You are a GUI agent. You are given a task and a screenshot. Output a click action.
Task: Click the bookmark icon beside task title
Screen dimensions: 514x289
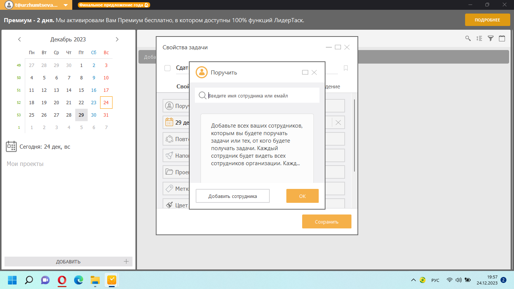click(346, 68)
